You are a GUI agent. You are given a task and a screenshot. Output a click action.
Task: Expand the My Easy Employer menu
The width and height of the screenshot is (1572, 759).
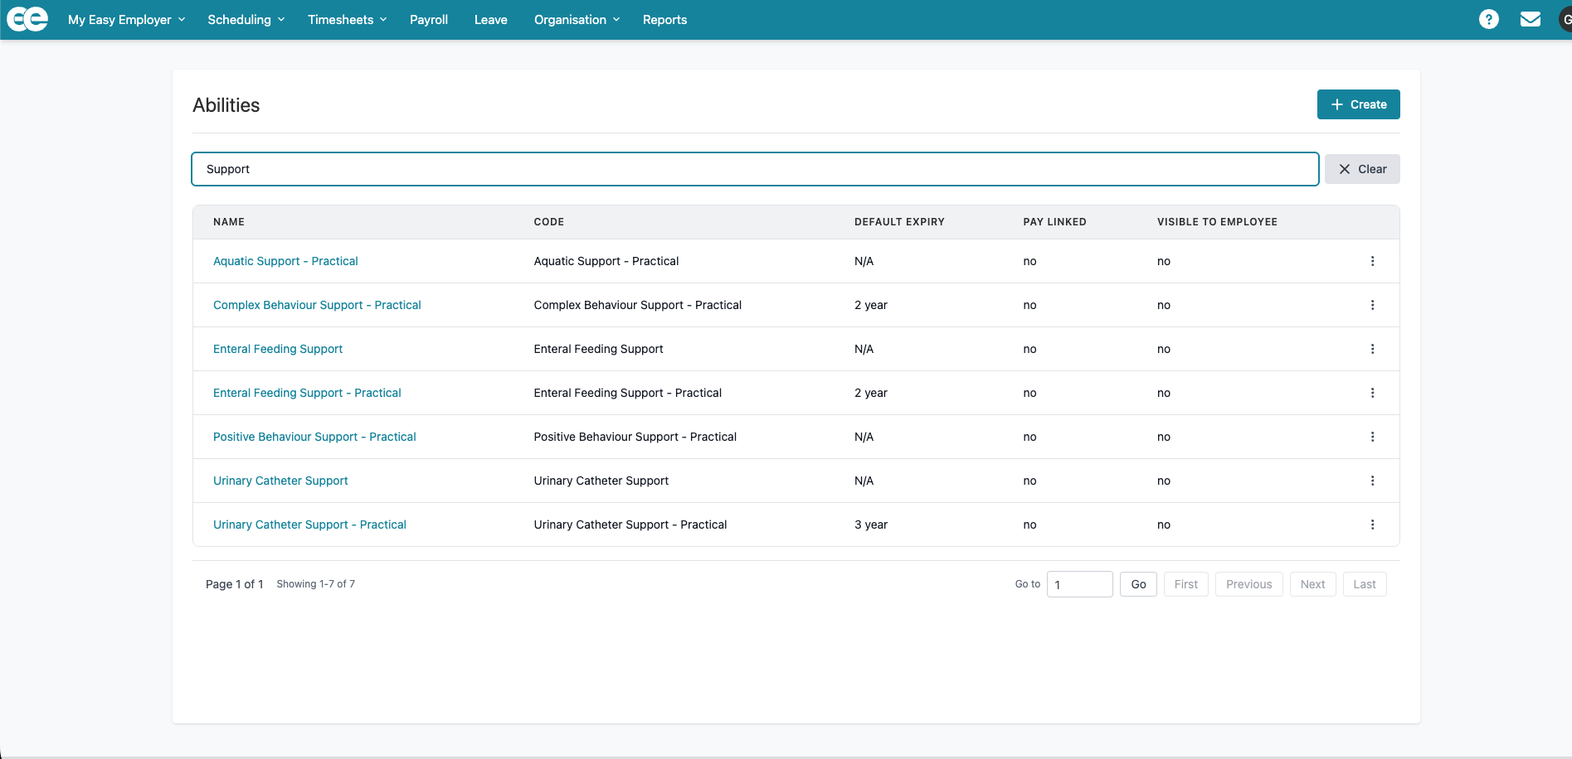click(x=127, y=20)
